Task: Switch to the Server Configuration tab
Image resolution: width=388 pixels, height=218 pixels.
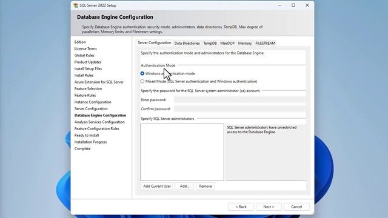Action: point(154,43)
